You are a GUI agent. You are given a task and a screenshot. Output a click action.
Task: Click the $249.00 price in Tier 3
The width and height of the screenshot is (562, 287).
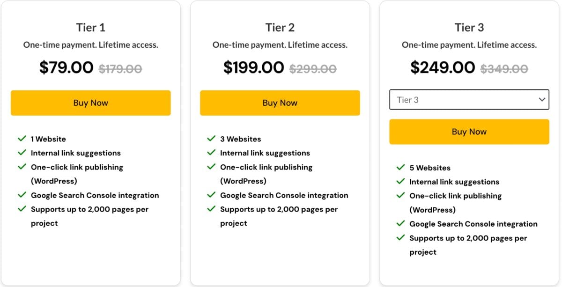click(443, 67)
